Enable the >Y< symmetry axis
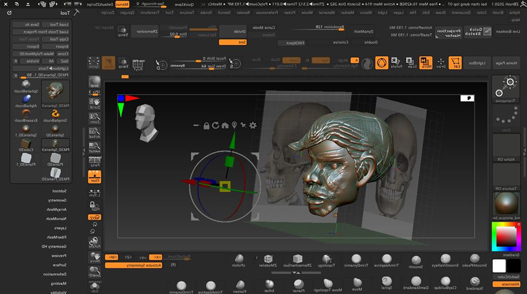 143,257
